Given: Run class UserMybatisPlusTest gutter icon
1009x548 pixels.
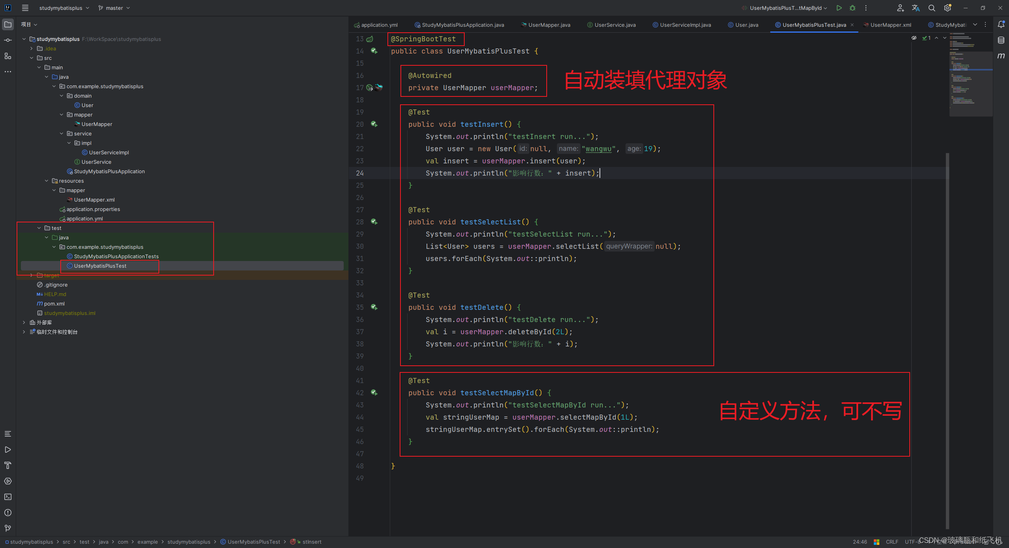Looking at the screenshot, I should (374, 51).
